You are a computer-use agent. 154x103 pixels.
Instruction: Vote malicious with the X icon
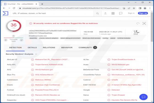coord(6,40)
